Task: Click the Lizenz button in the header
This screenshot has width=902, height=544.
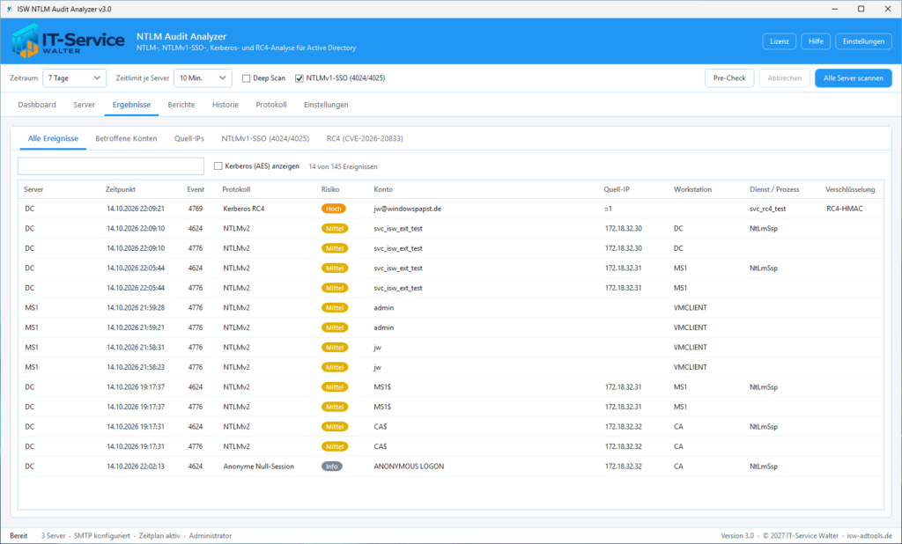Action: 780,41
